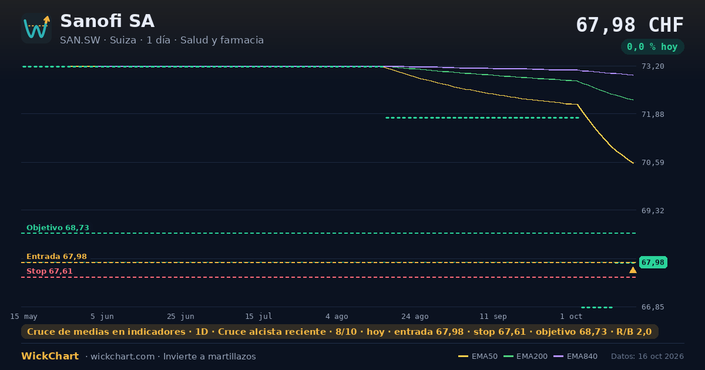Viewport: 705px width, 370px height.
Task: Click the "15 jul" date label
Action: click(258, 317)
